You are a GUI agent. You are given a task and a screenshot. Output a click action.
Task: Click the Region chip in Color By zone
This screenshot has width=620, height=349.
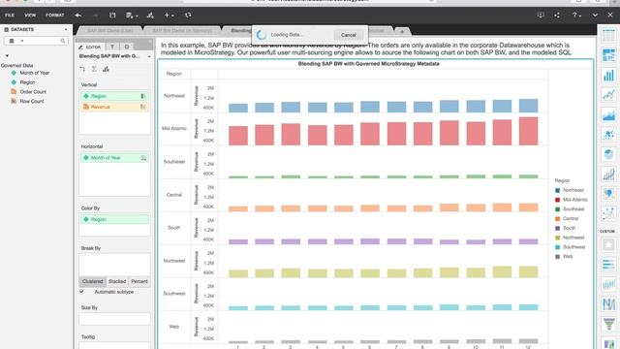point(114,219)
